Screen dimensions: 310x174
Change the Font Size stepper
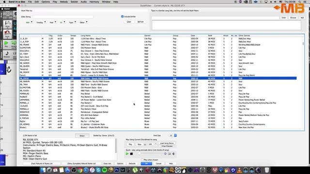(x=175, y=135)
